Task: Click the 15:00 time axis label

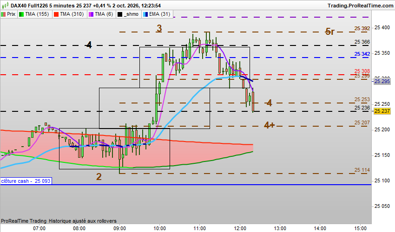Action: pyautogui.click(x=360, y=228)
